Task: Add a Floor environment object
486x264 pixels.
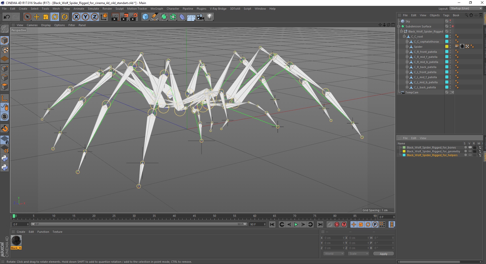Action: pyautogui.click(x=191, y=17)
